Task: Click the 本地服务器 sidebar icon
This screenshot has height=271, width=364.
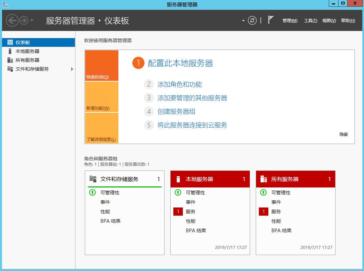Action: coord(10,51)
